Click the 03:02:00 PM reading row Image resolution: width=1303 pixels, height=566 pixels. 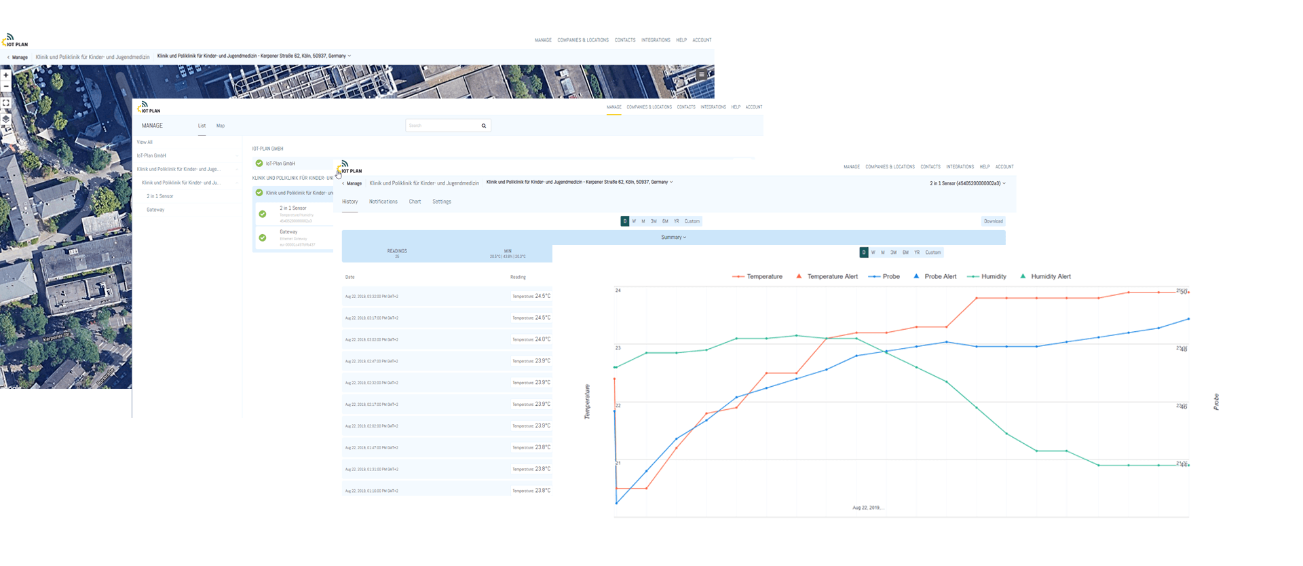pos(447,339)
